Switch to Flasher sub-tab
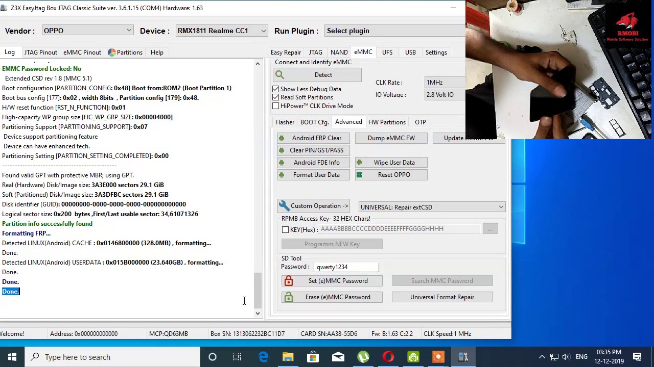 tap(285, 122)
